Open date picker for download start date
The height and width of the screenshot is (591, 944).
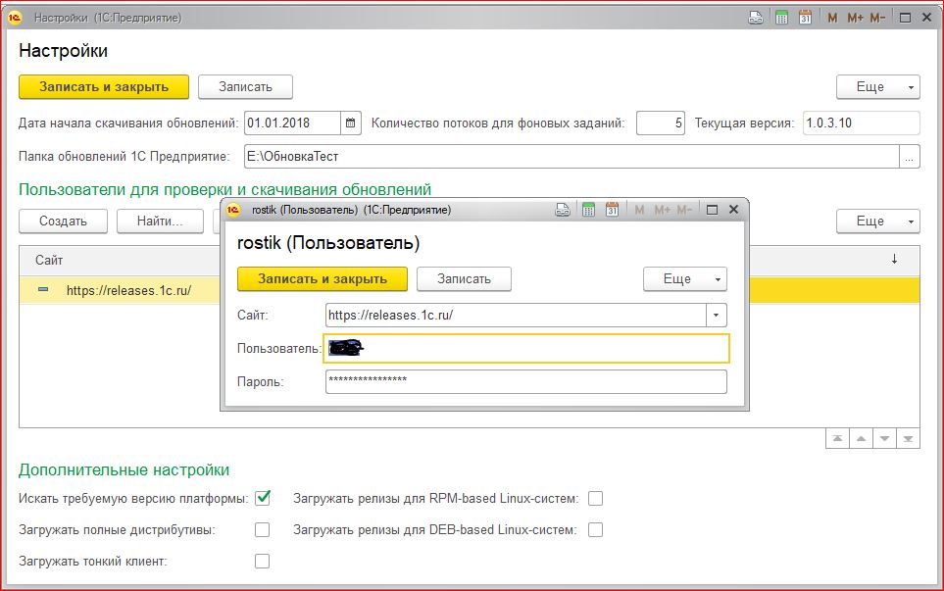(350, 123)
